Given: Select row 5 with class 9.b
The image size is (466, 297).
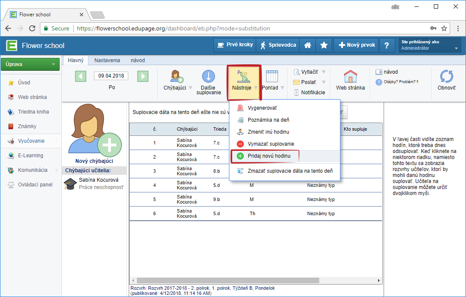Looking at the screenshot, I should (x=256, y=199).
